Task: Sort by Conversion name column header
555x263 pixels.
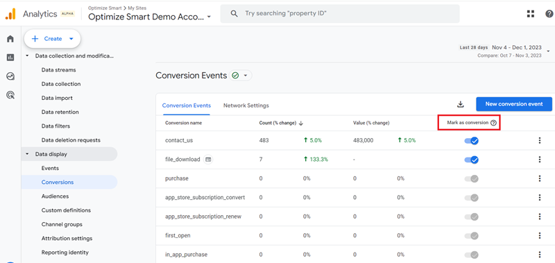Action: click(183, 124)
